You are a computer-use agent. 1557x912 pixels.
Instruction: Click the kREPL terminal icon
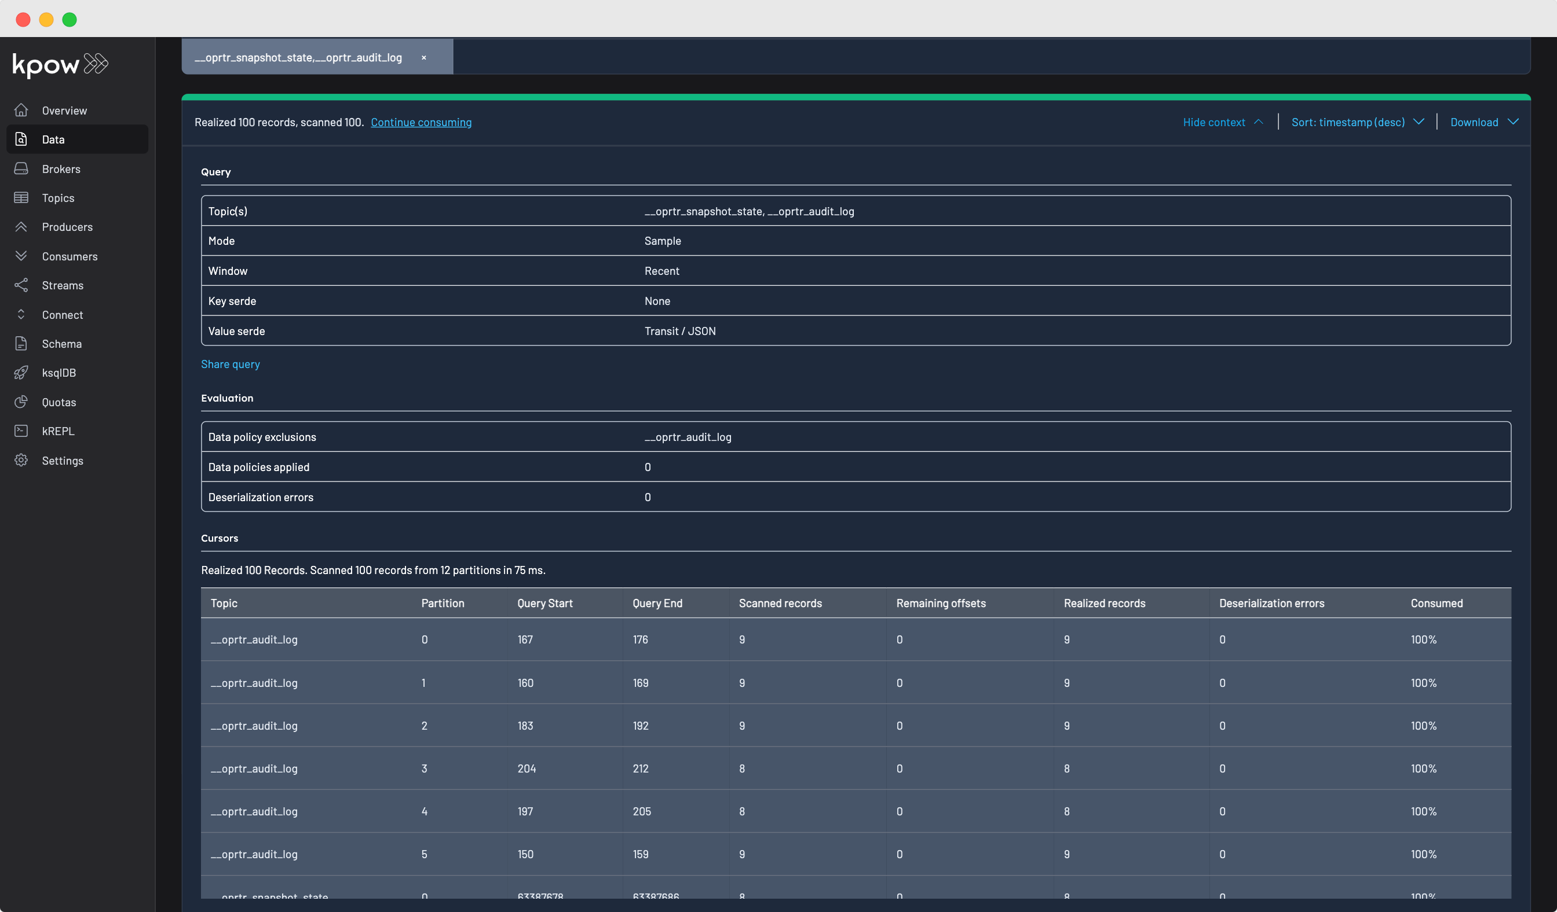coord(21,431)
